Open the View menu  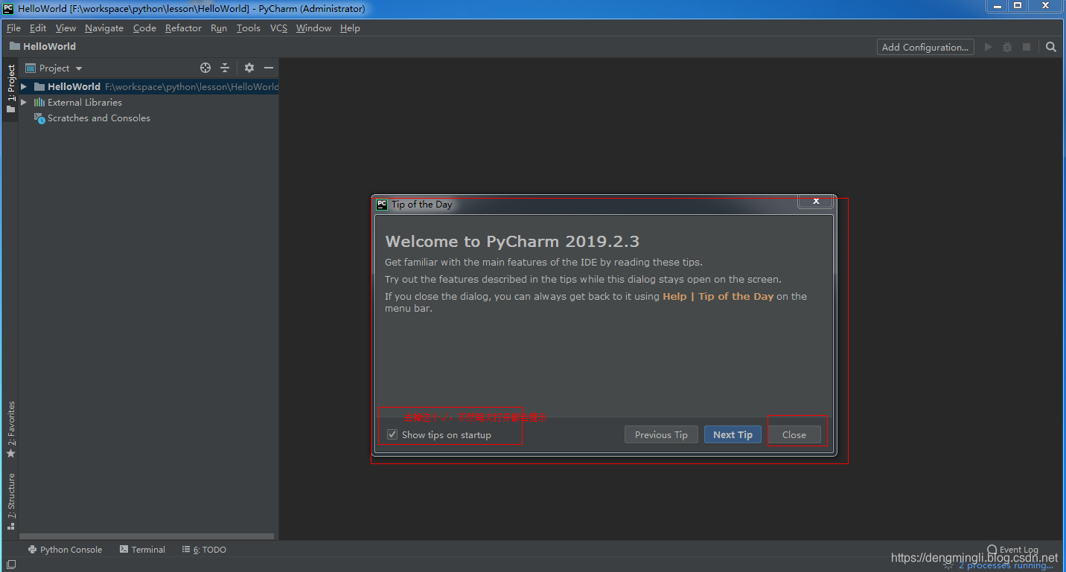66,28
